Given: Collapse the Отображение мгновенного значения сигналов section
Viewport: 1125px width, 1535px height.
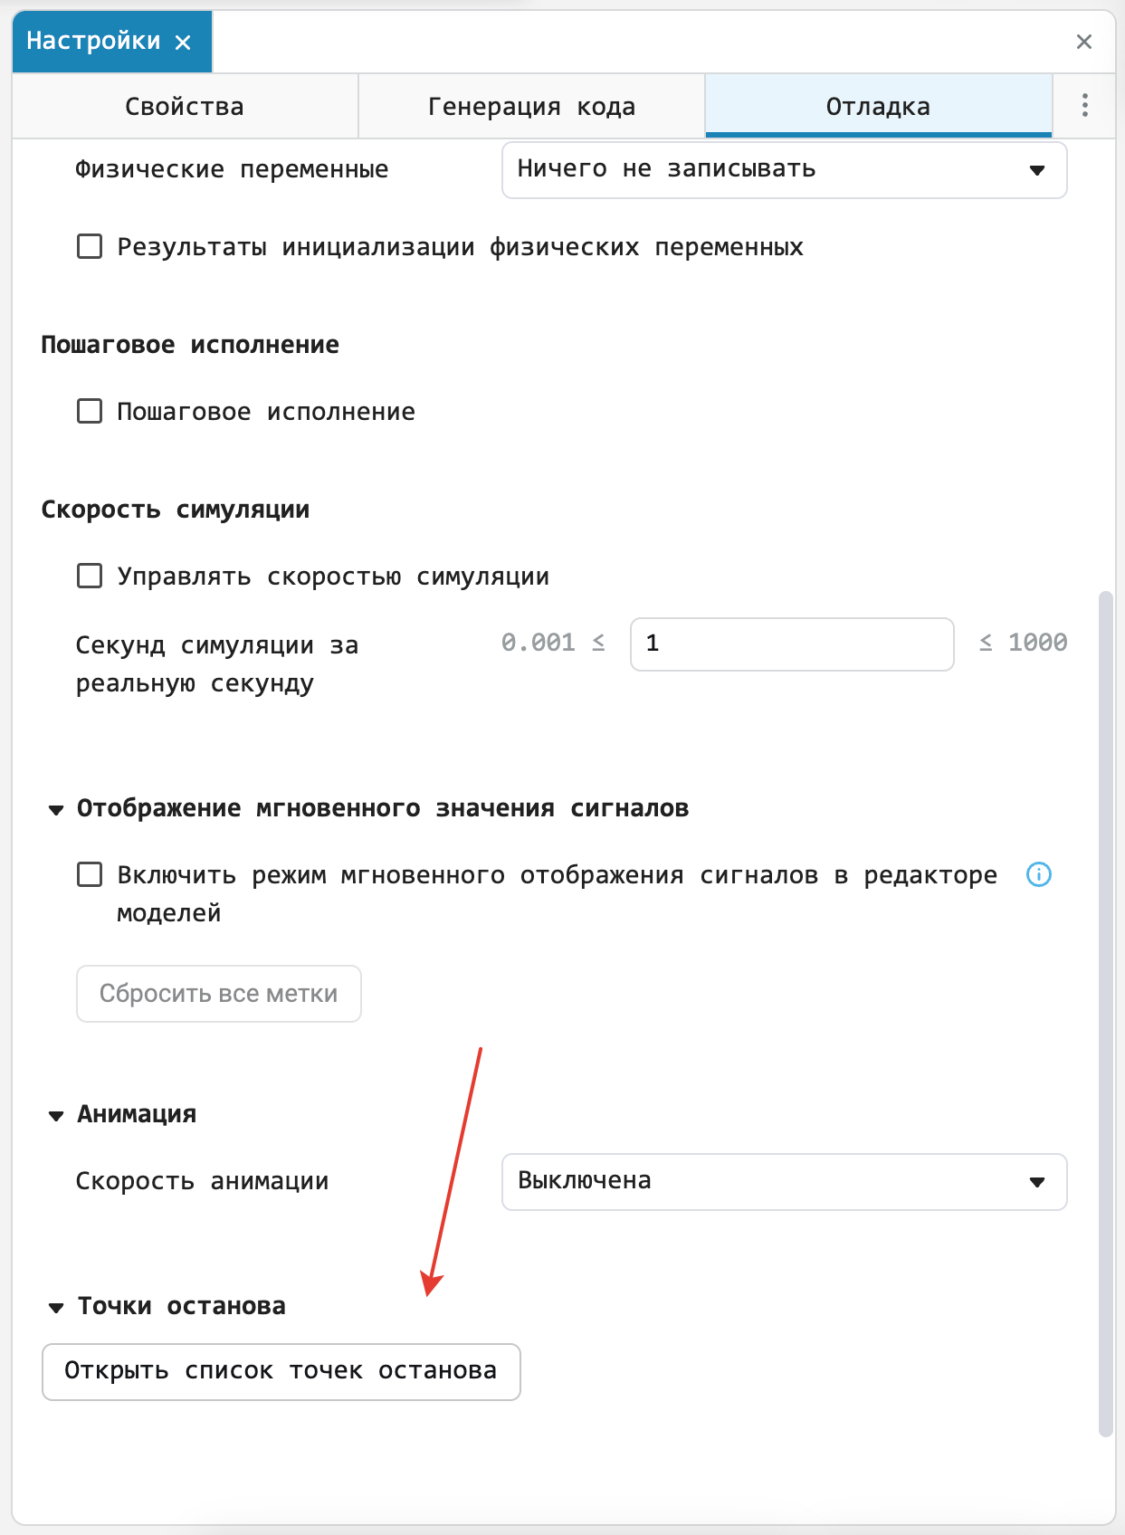Looking at the screenshot, I should click(56, 809).
